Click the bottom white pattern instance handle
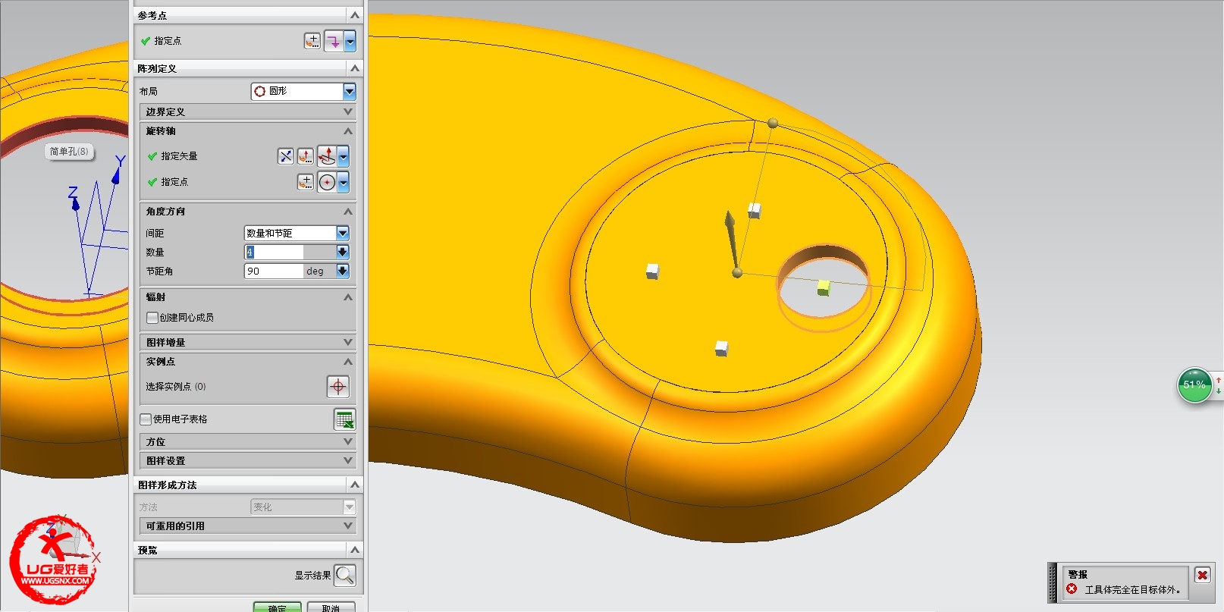 (722, 348)
